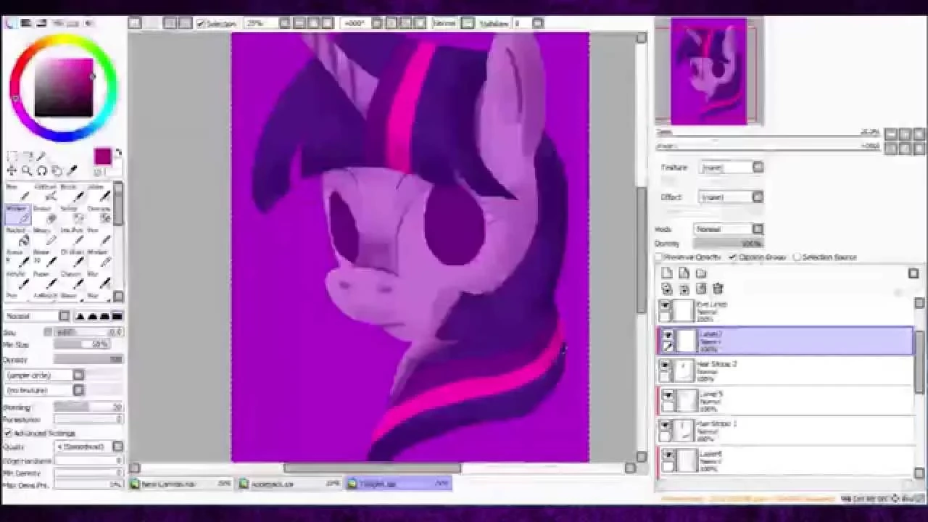The height and width of the screenshot is (522, 928).
Task: Hide the Eye Lines layer
Action: (666, 306)
